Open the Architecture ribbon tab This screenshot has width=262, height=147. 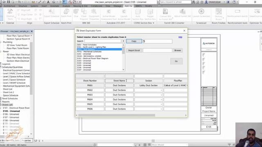coord(9,6)
